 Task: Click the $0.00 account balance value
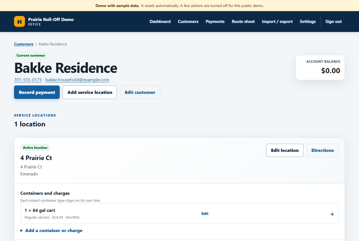click(331, 71)
